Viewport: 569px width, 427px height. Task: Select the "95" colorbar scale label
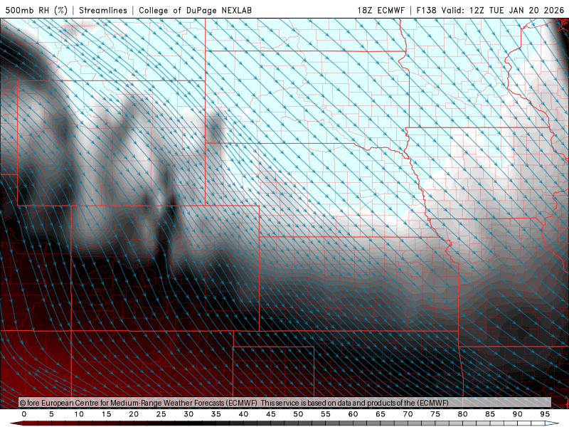545,414
